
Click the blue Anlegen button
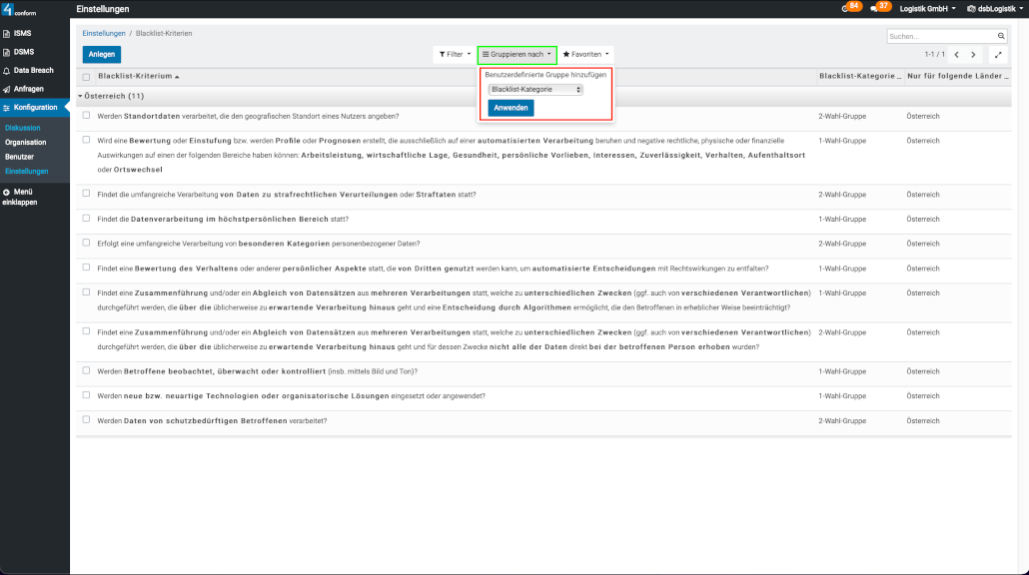pyautogui.click(x=101, y=54)
